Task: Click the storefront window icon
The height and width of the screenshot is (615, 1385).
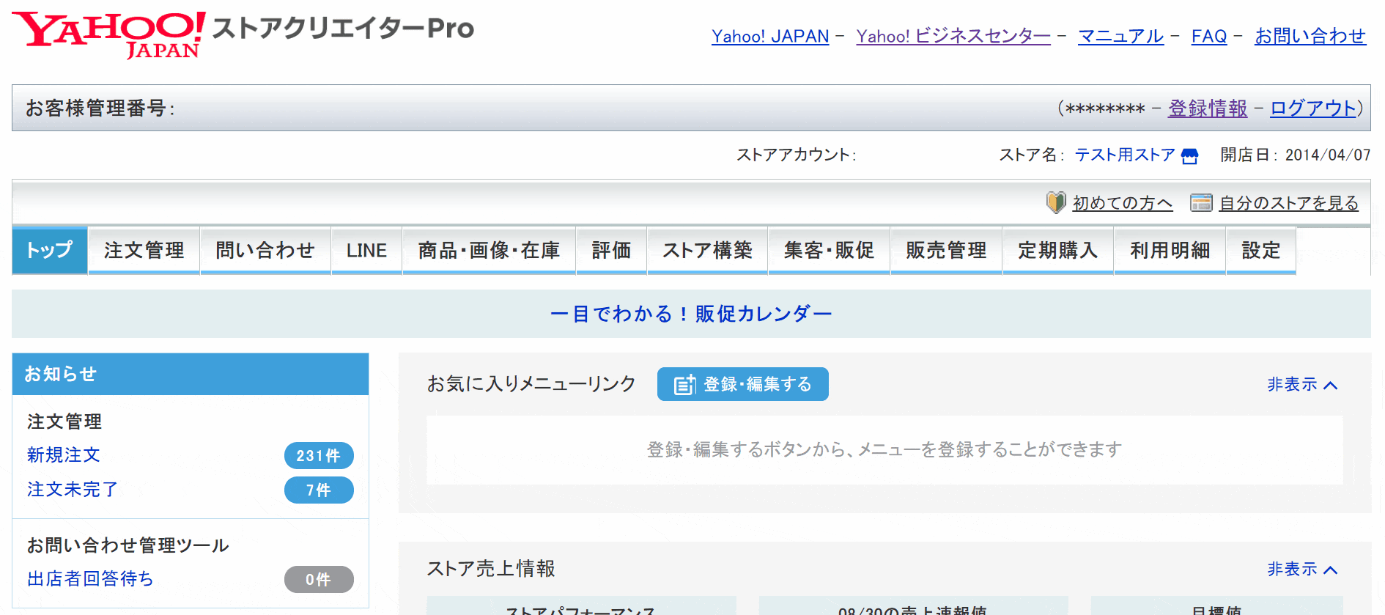Action: tap(1201, 203)
